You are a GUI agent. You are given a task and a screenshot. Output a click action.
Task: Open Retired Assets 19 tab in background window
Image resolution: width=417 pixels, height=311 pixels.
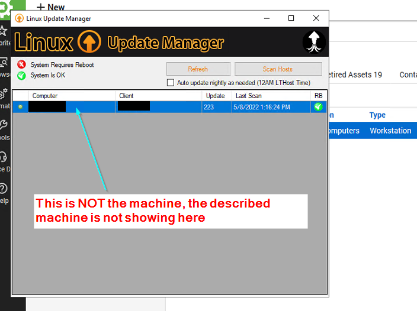(x=355, y=75)
